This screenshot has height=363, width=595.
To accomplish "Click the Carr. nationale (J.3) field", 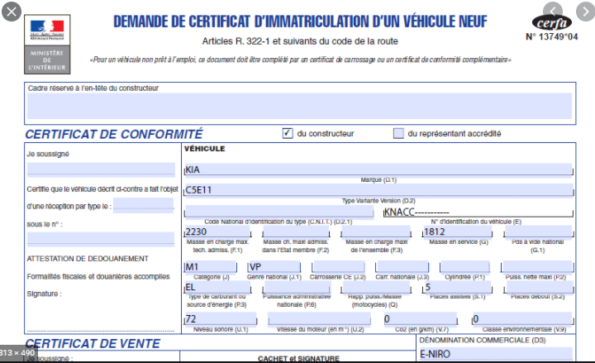I will click(402, 267).
